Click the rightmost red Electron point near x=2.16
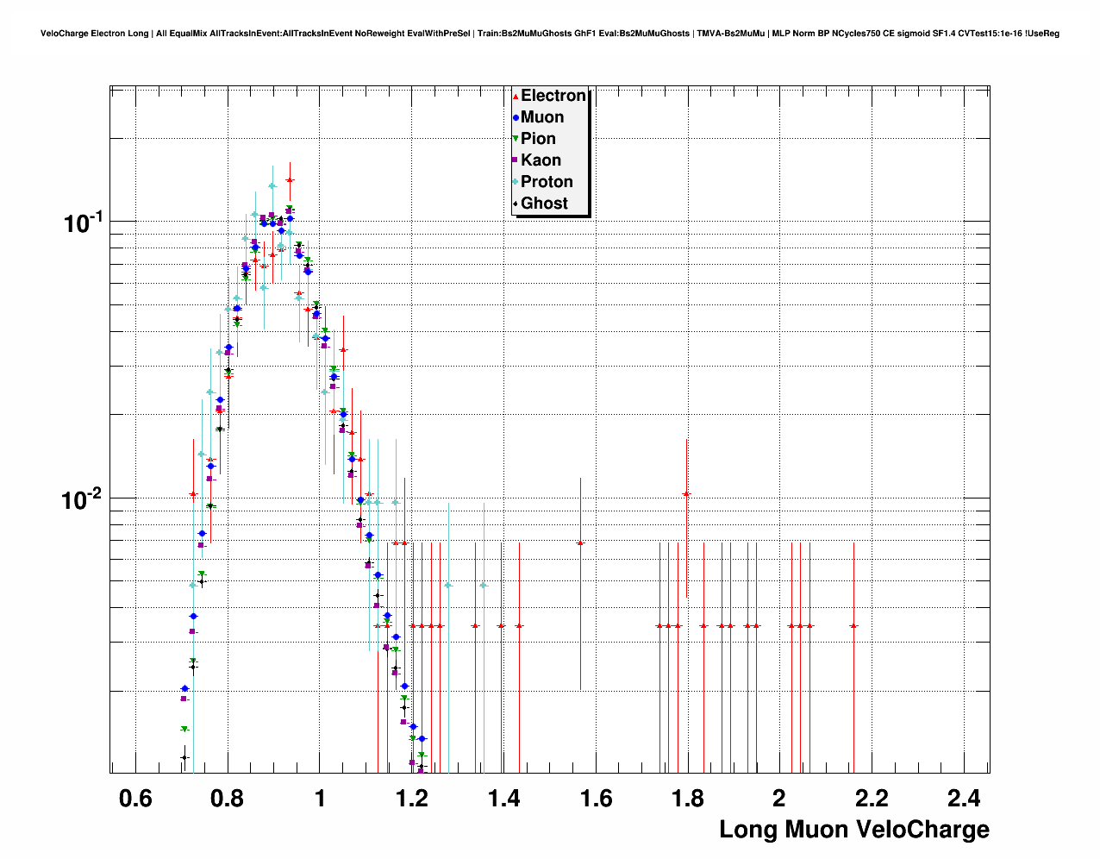 tap(853, 626)
